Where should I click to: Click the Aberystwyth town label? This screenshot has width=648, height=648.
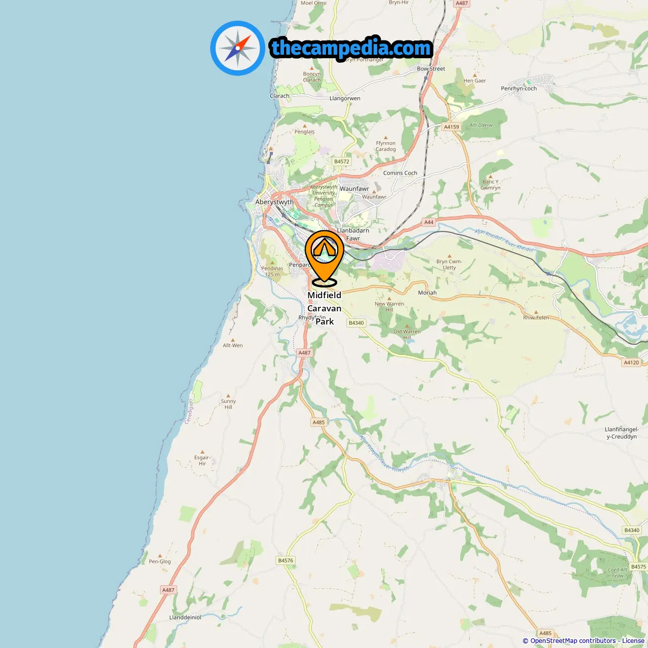pos(274,201)
